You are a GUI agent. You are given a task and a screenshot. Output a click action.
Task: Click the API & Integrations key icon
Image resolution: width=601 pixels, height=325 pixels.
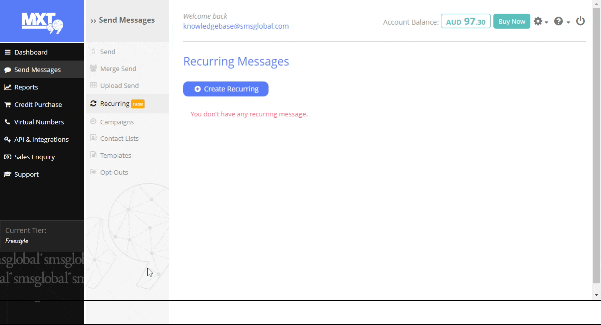8,139
